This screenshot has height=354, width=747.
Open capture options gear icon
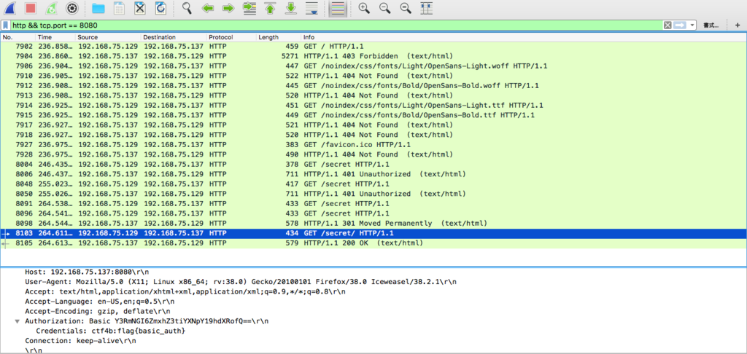[x=72, y=8]
